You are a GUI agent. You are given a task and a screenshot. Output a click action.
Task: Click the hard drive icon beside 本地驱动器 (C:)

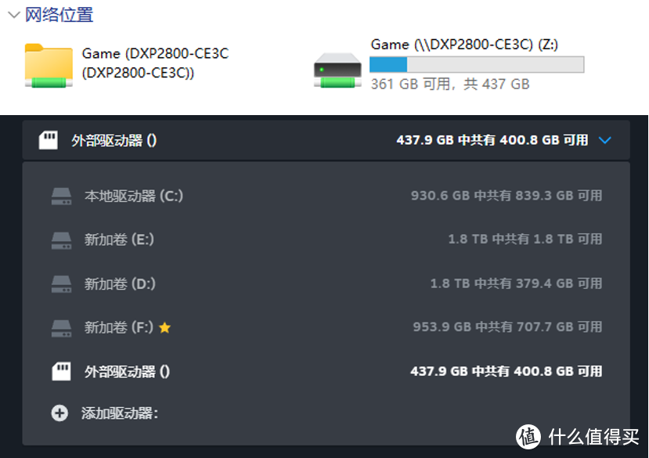point(61,196)
